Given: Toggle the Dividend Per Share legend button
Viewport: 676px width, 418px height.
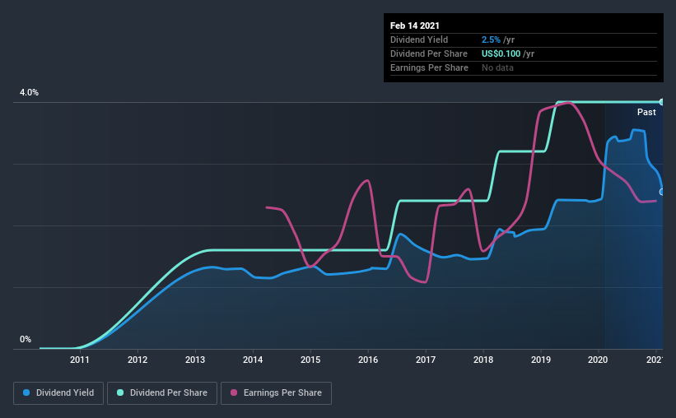Looking at the screenshot, I should (162, 393).
